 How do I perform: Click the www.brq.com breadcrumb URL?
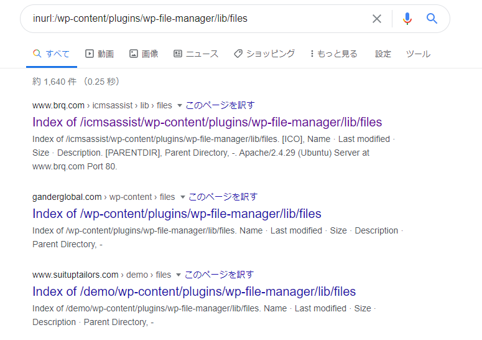pos(102,105)
